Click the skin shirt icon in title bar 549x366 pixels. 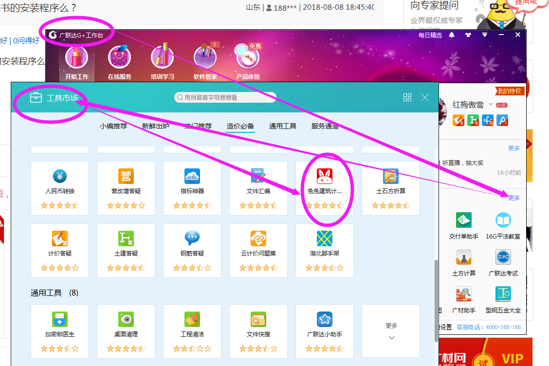pos(468,35)
